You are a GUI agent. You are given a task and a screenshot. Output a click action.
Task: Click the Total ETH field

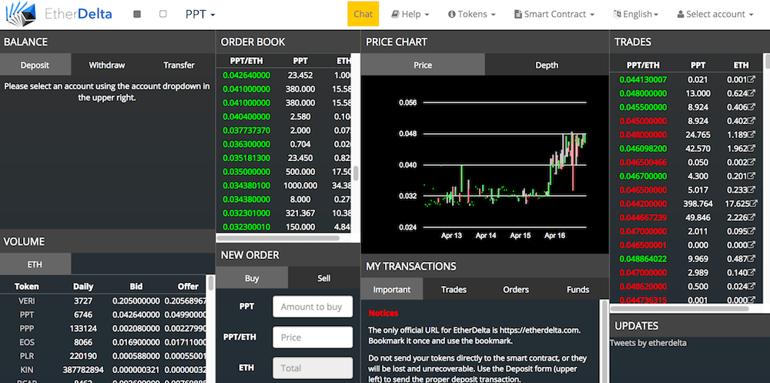click(313, 368)
